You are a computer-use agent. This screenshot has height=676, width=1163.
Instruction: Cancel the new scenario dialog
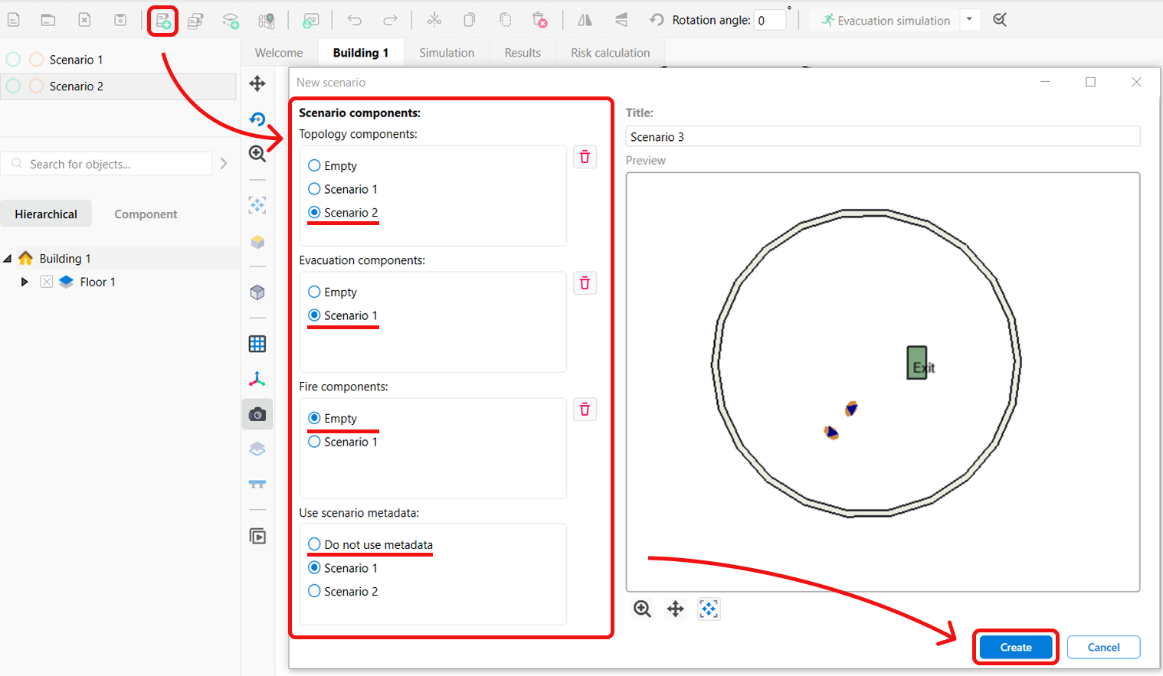point(1103,647)
